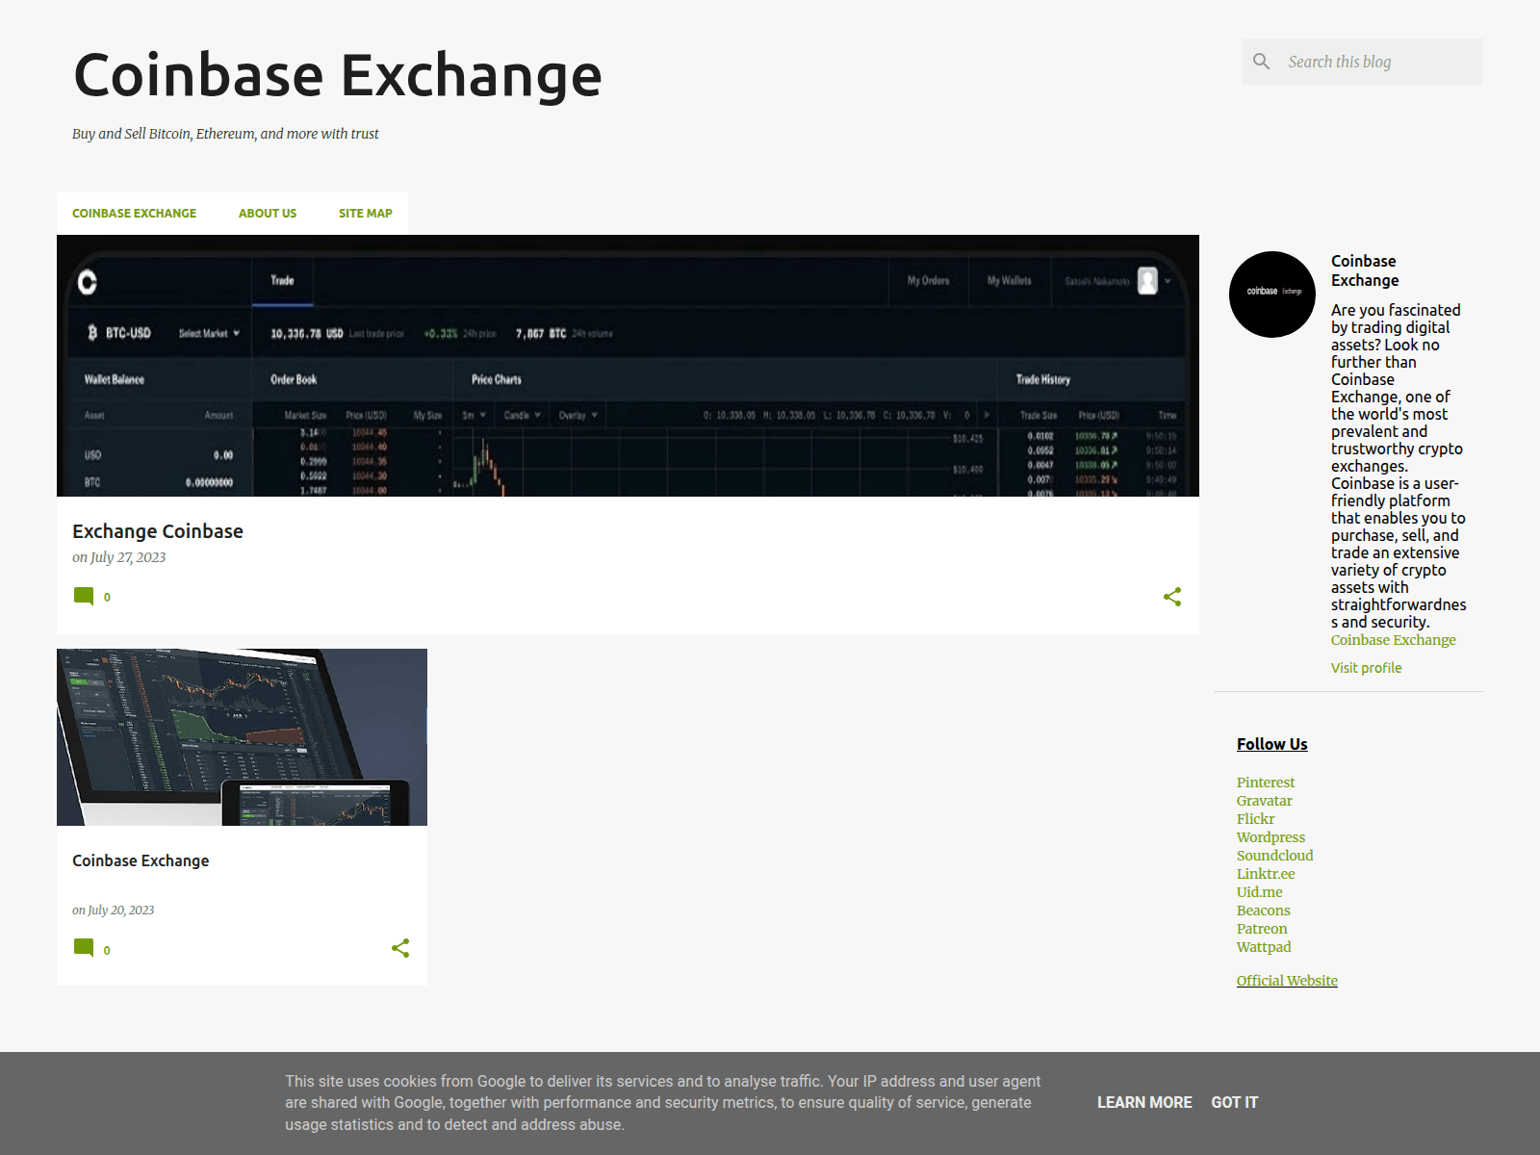Image resolution: width=1540 pixels, height=1155 pixels.
Task: Open the SITE MAP tab
Action: pyautogui.click(x=365, y=213)
